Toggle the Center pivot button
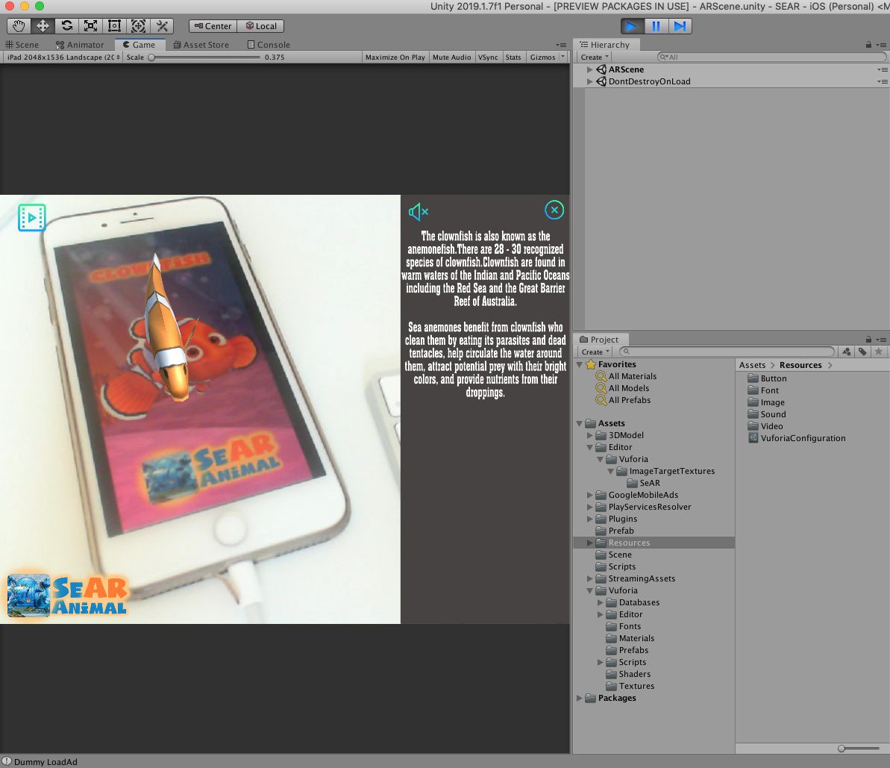The width and height of the screenshot is (890, 768). tap(213, 26)
